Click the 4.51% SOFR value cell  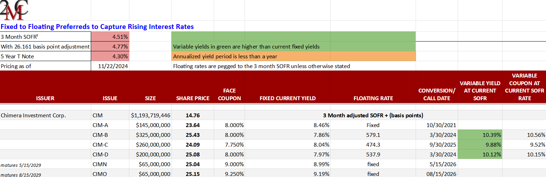[110, 37]
